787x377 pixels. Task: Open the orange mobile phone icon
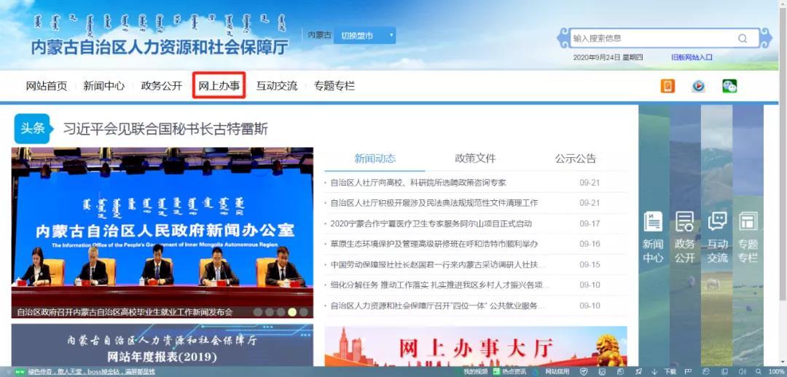(x=667, y=86)
